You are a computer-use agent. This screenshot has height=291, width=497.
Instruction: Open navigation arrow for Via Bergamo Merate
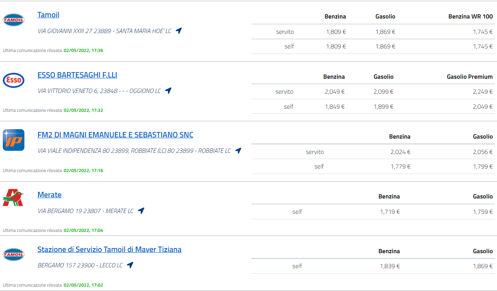[141, 211]
